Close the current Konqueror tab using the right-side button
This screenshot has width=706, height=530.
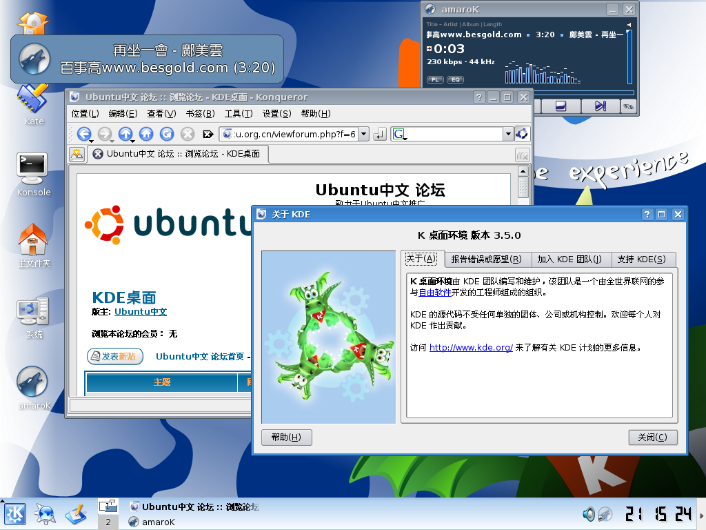522,155
